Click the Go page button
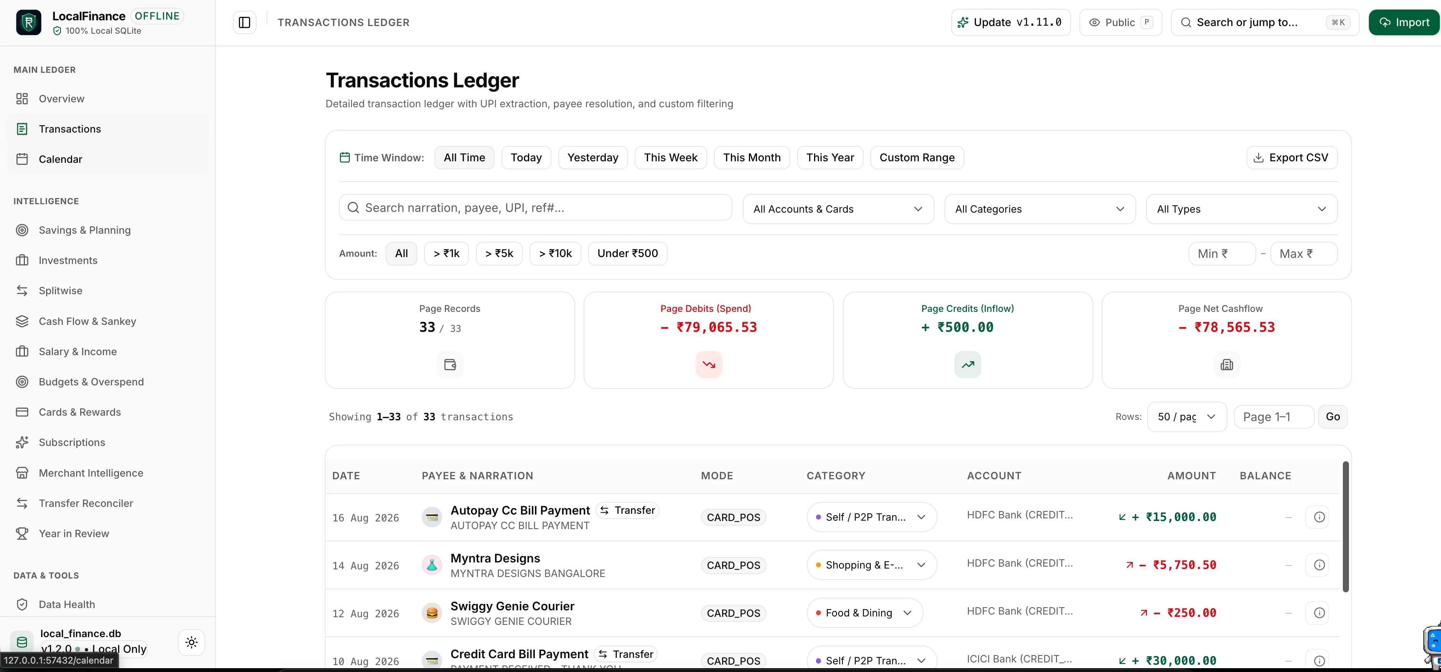 click(1332, 416)
